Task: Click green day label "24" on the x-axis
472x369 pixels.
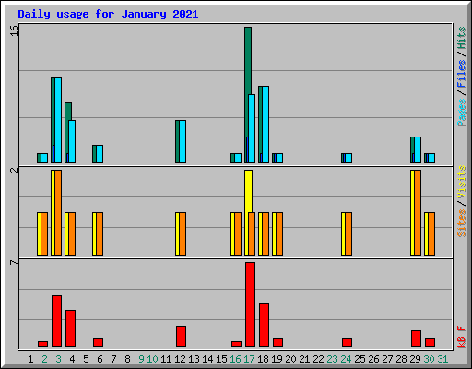Action: 346,359
